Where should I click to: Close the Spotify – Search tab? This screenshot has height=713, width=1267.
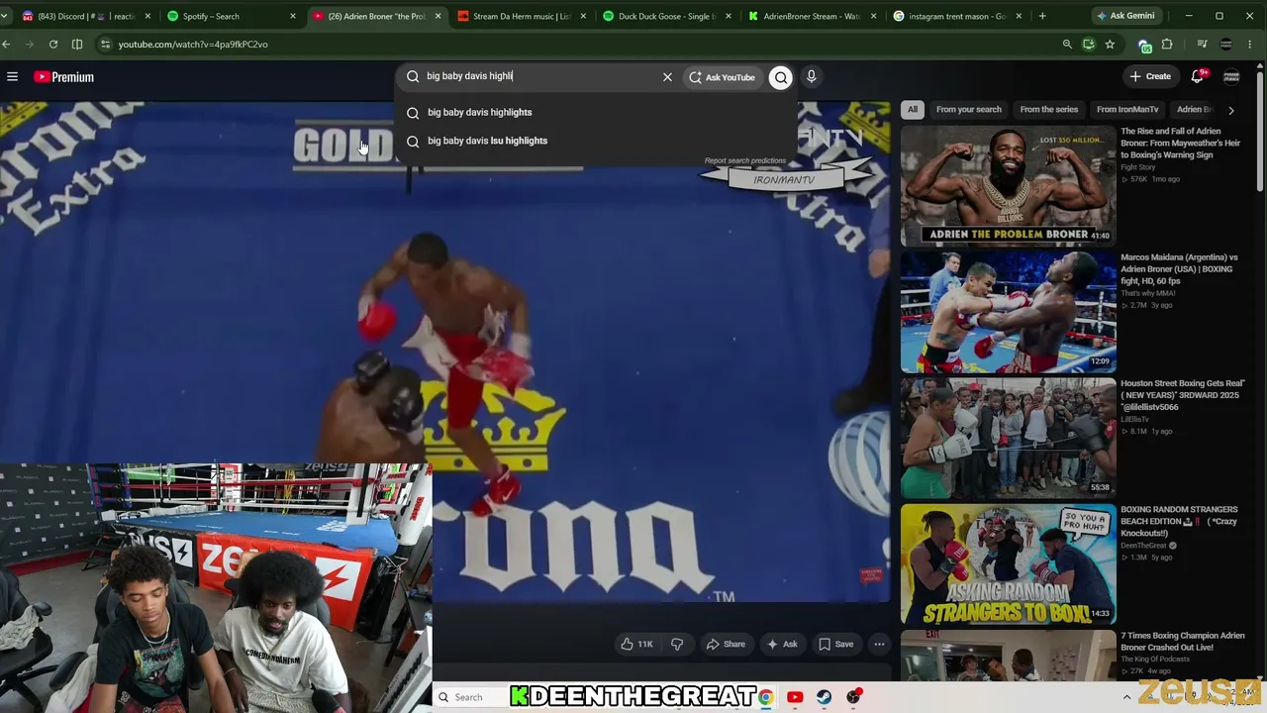292,16
